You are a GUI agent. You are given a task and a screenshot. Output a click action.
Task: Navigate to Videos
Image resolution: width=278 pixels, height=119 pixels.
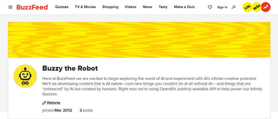tap(131, 7)
